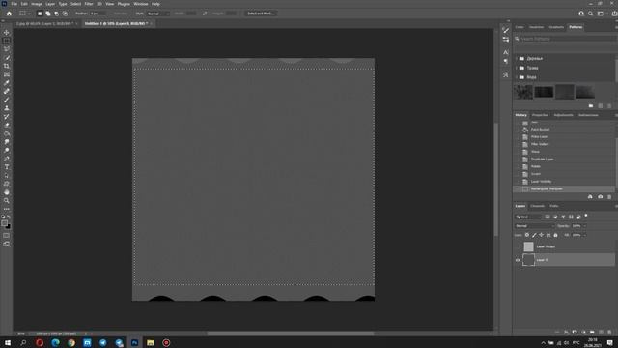Click the Search Patterns field

[x=567, y=39]
